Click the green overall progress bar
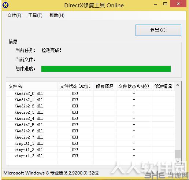Viewport: 189px width, 180px height. 106,69
